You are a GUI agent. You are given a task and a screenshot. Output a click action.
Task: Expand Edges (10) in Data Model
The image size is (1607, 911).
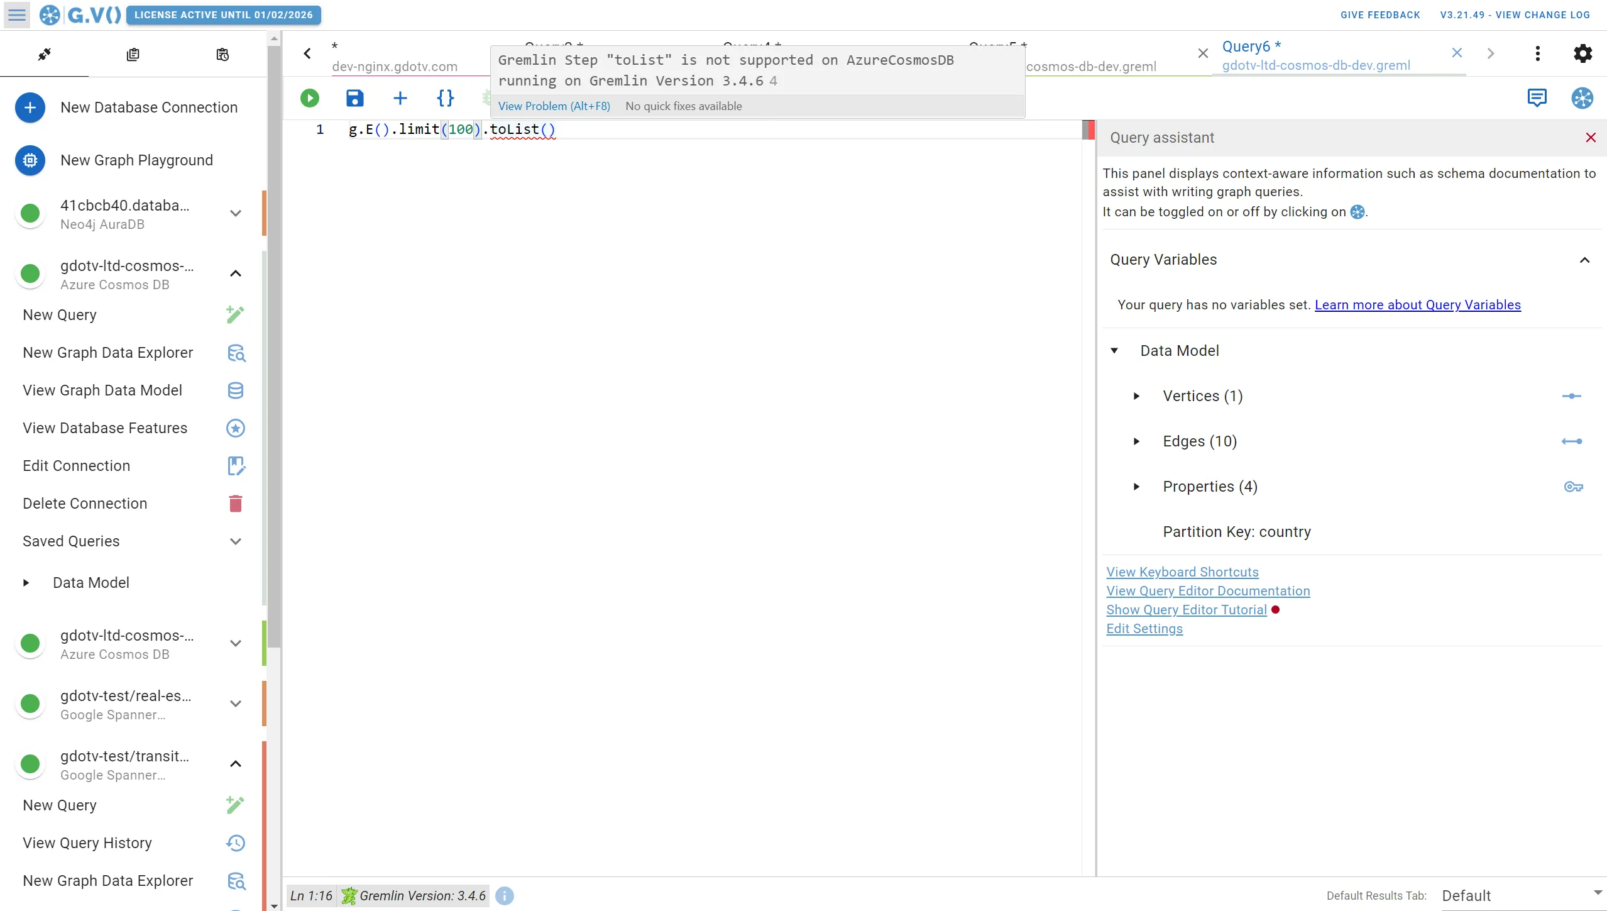[1136, 441]
